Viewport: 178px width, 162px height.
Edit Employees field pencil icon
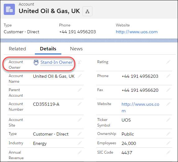point(168,143)
